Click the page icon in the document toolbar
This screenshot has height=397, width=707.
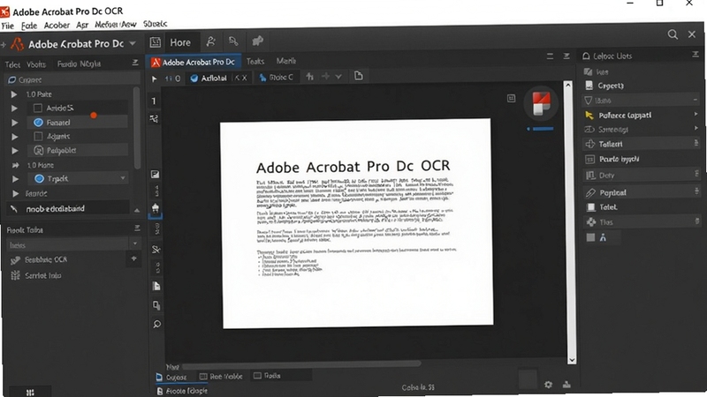coord(359,76)
